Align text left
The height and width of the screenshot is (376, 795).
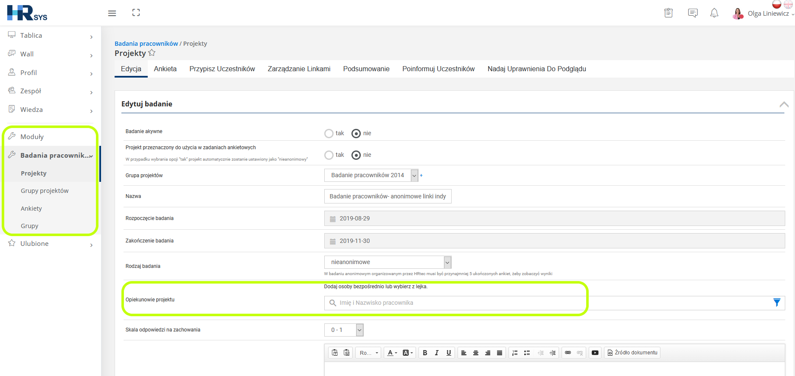464,353
